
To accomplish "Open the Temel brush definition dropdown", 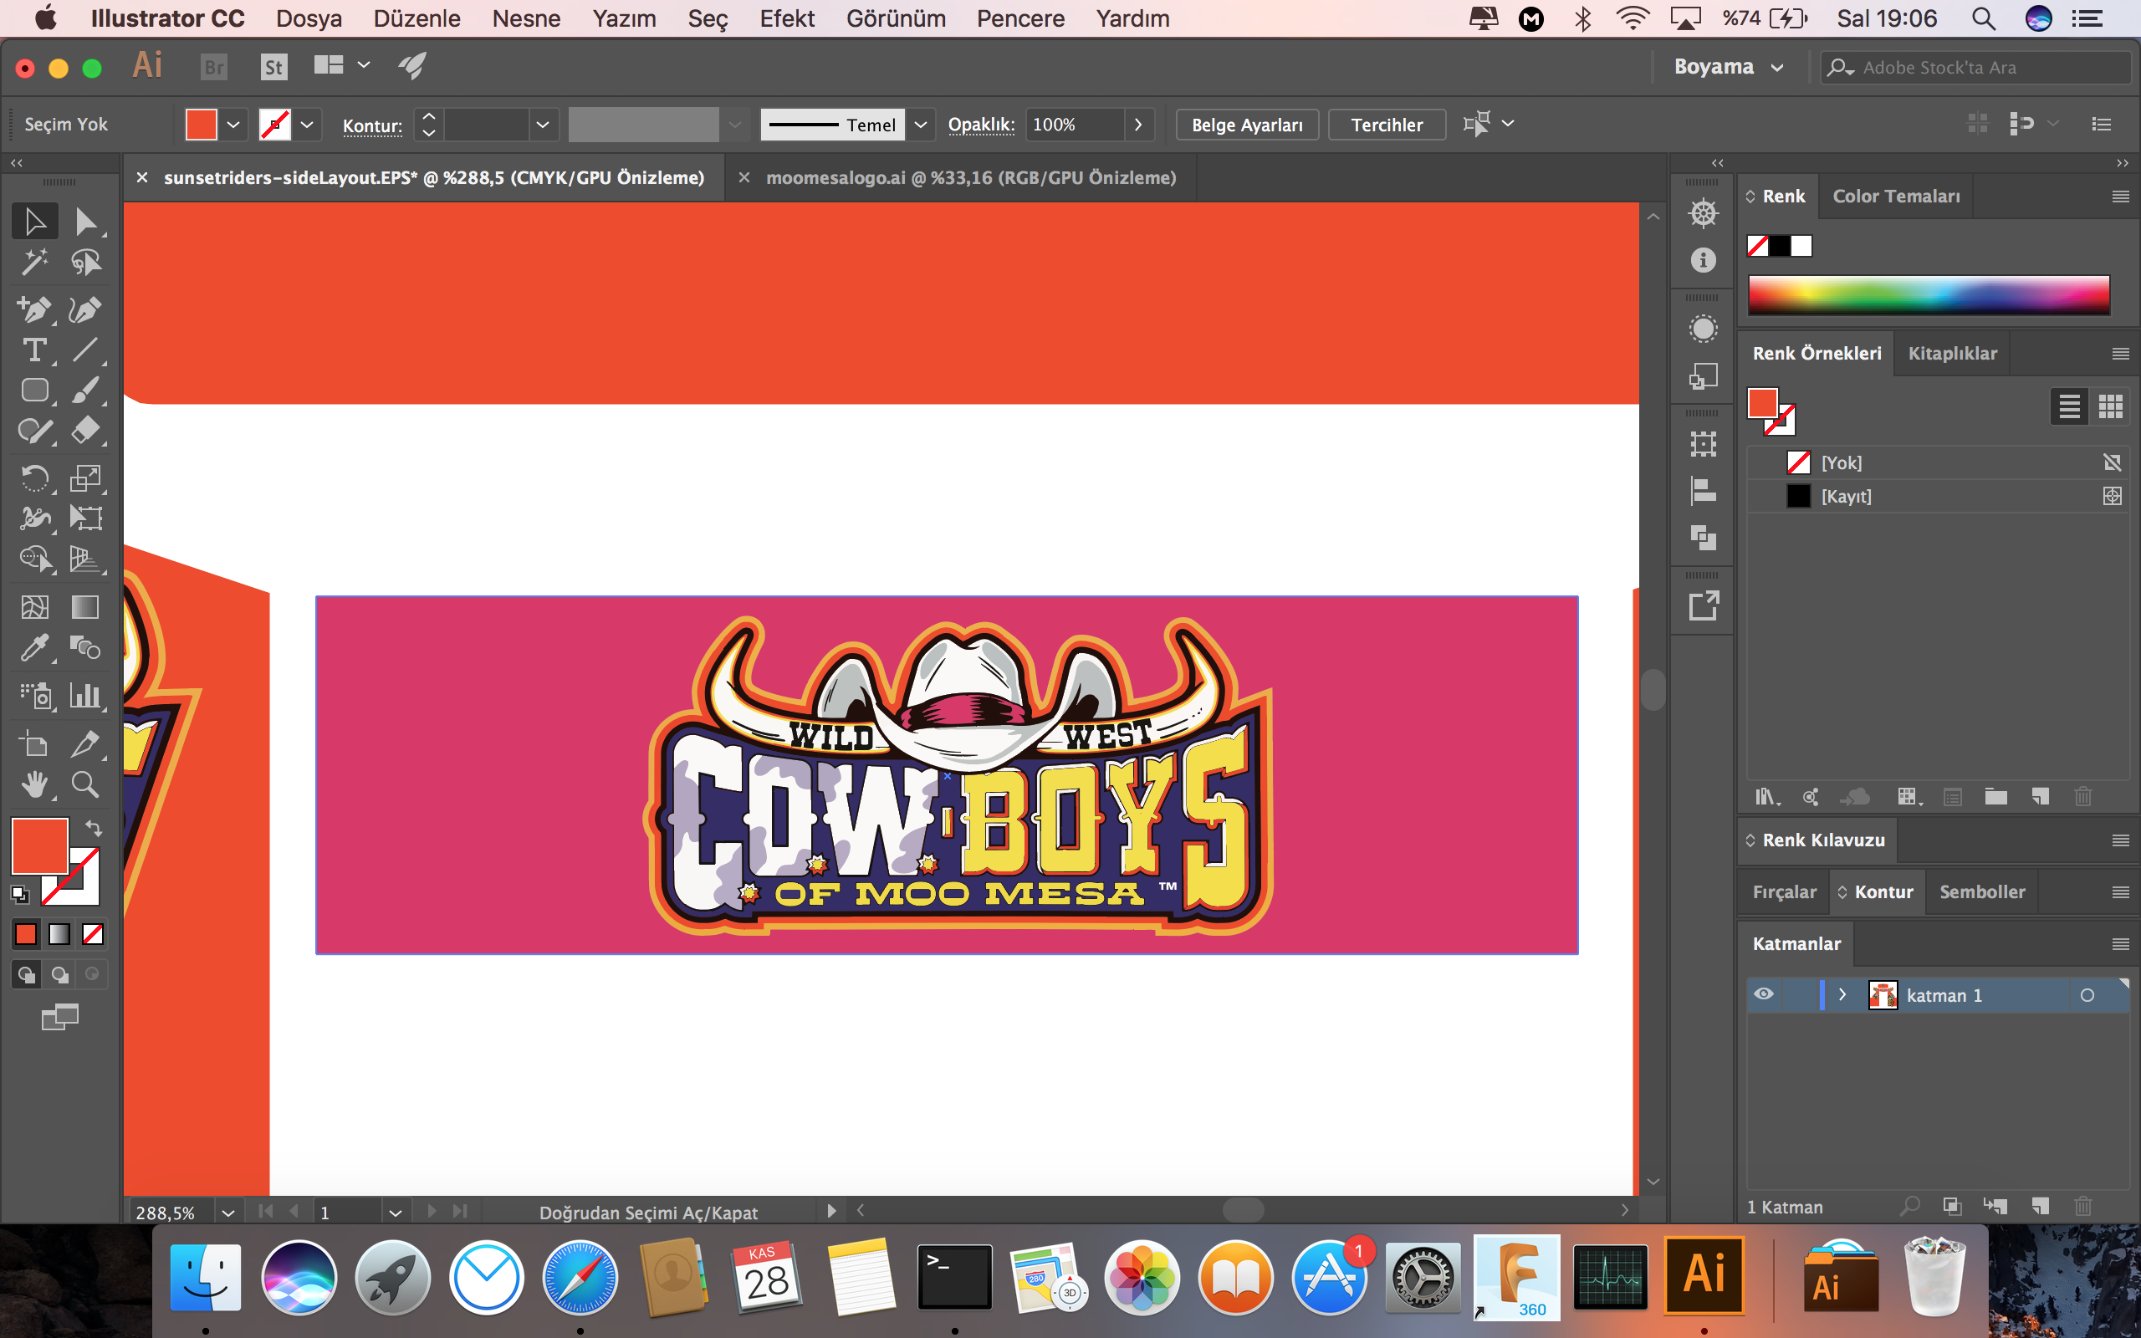I will [921, 125].
